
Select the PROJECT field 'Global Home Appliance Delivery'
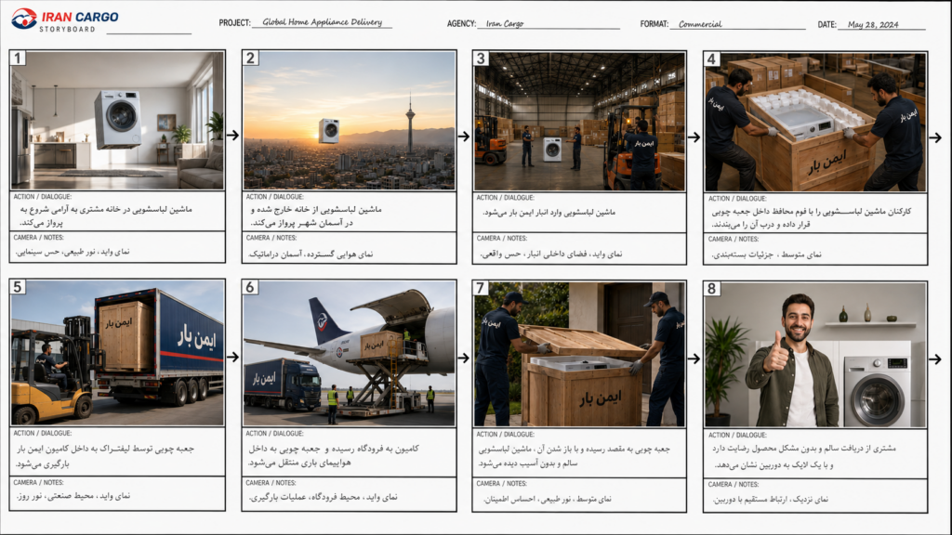pyautogui.click(x=323, y=22)
